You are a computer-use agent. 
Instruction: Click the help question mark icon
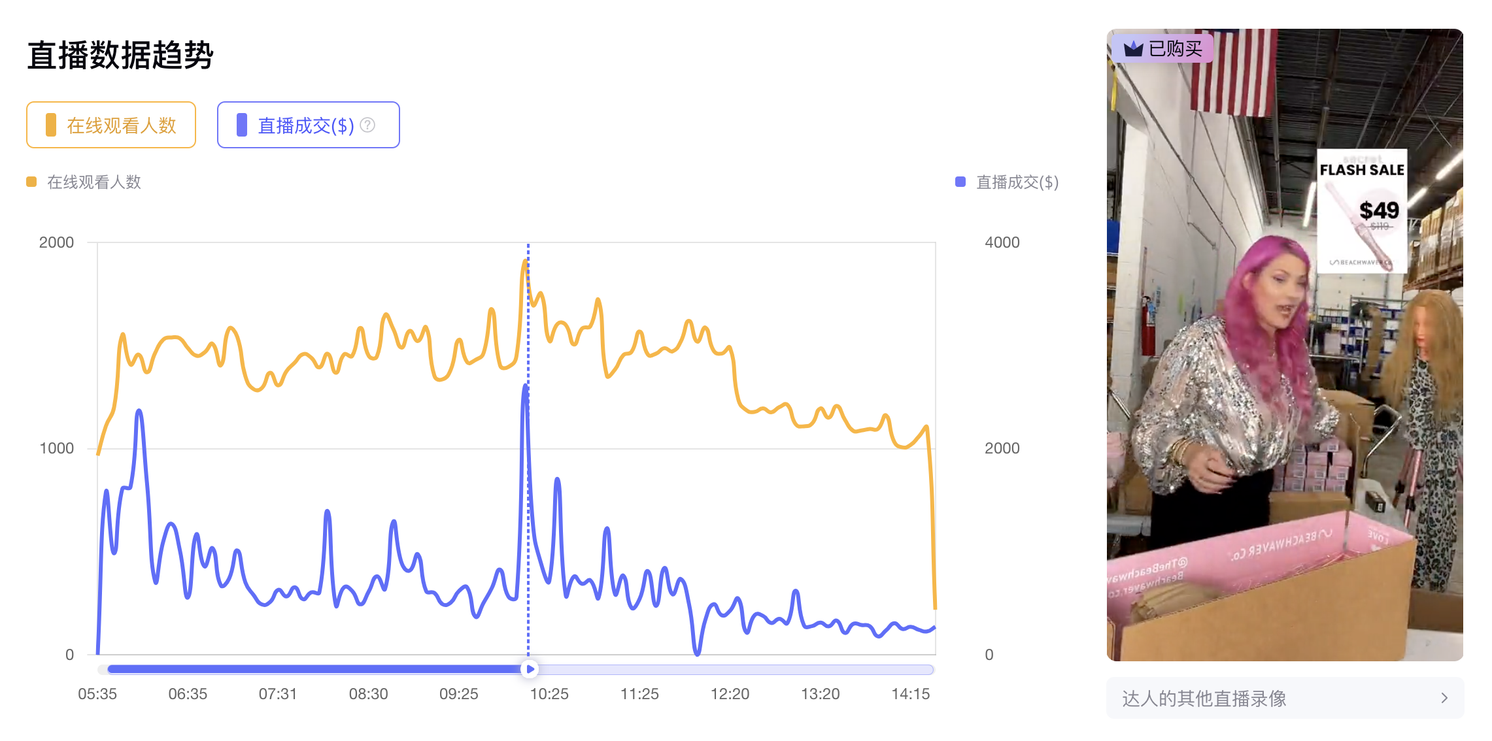click(x=368, y=125)
